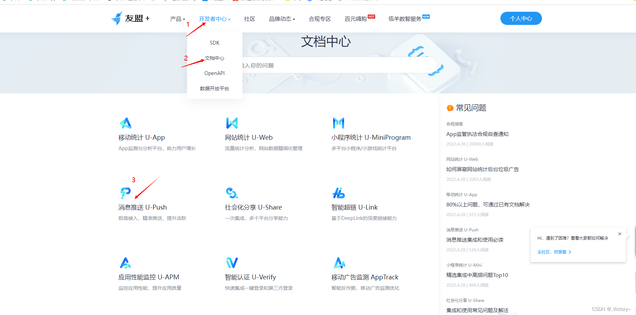
Task: Select SDK from the dropdown
Action: 214,43
